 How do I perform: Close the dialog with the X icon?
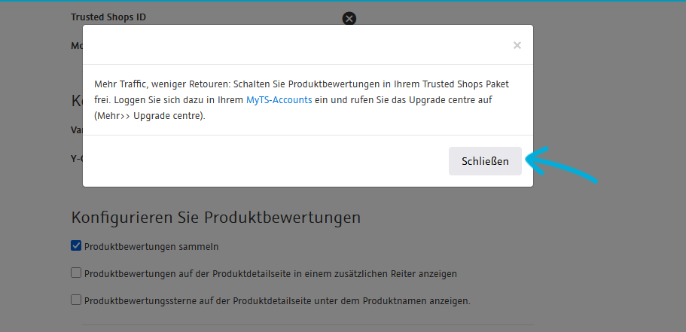[517, 45]
